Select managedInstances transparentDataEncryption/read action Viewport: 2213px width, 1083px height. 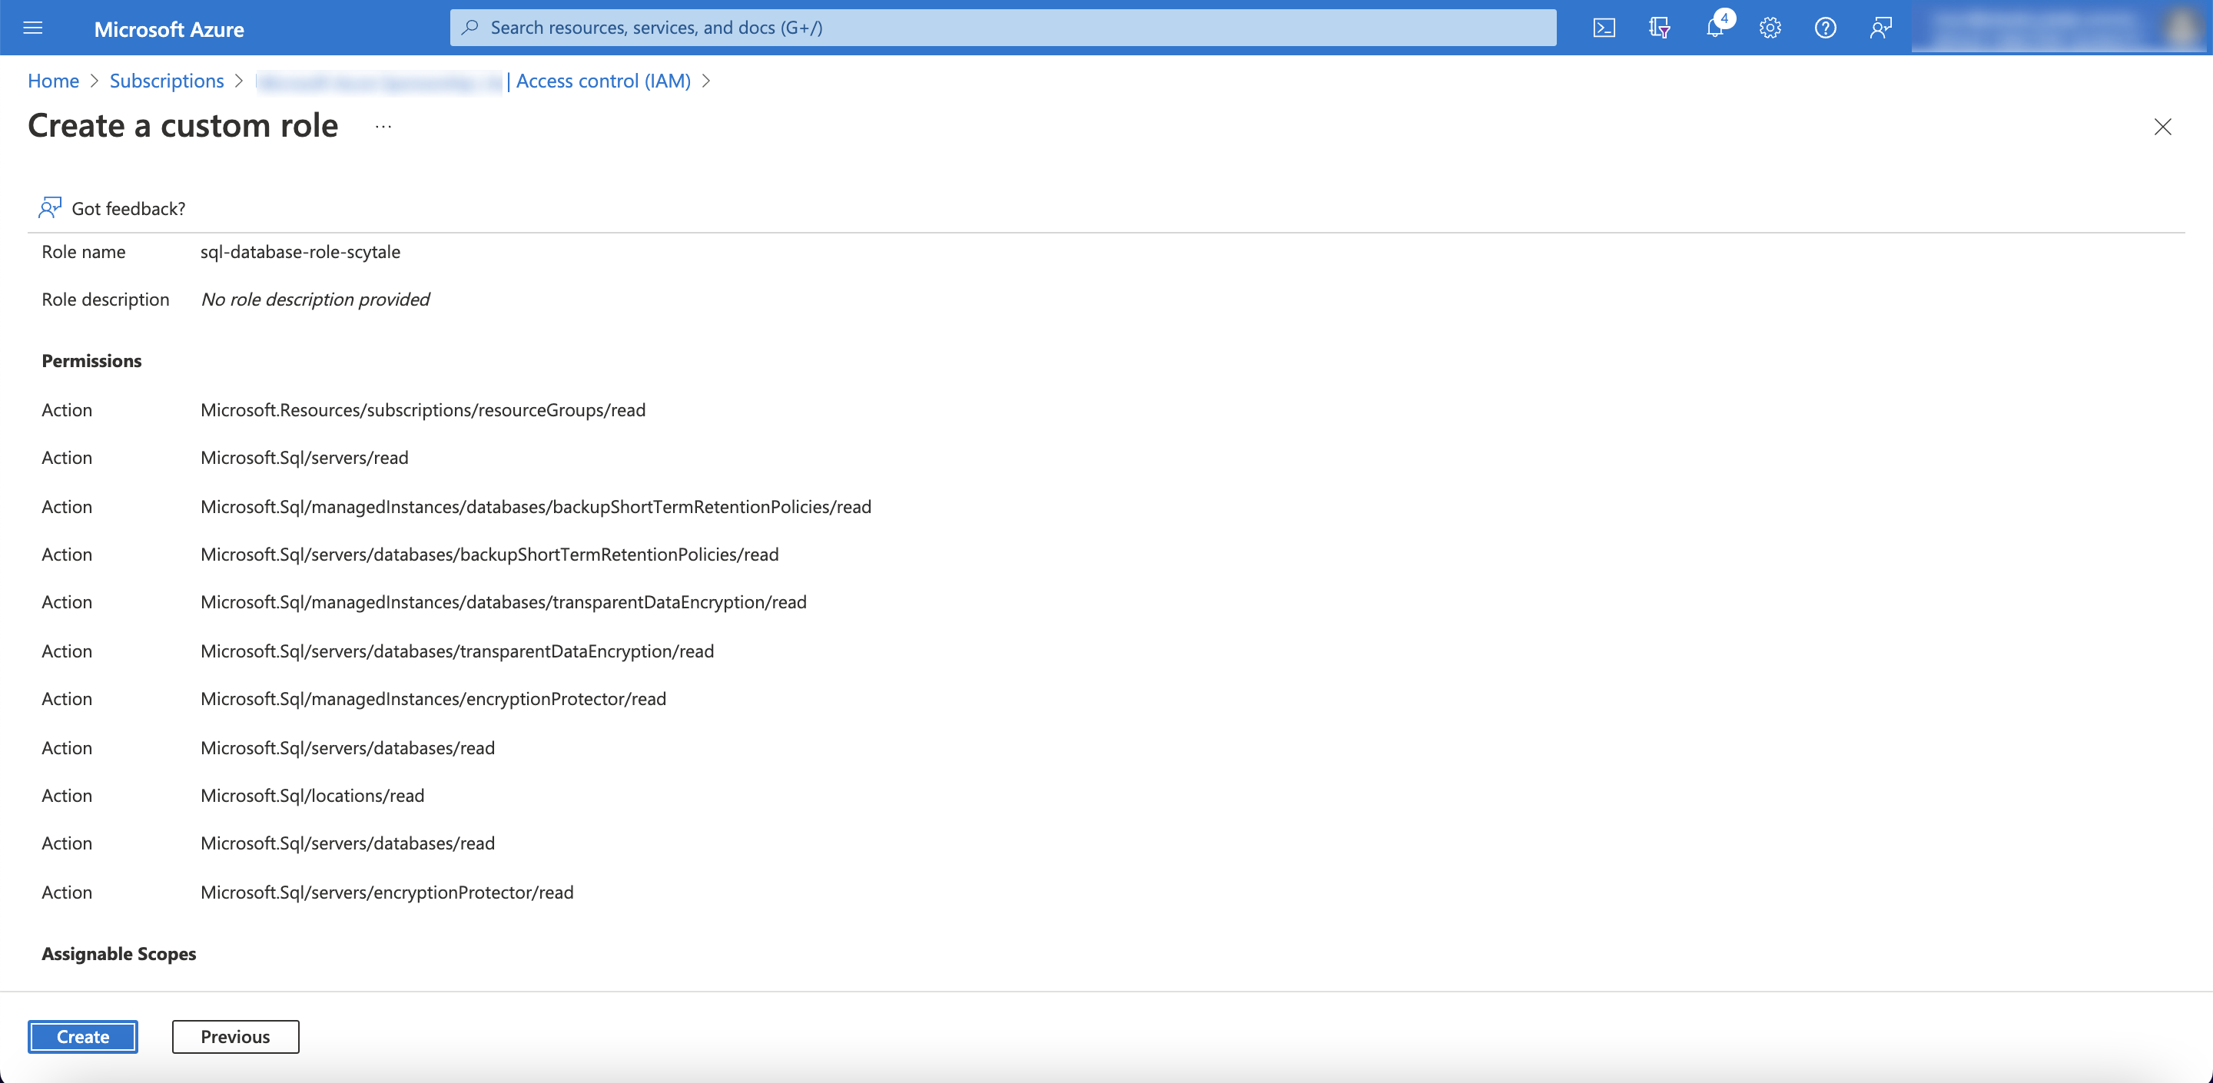click(503, 602)
